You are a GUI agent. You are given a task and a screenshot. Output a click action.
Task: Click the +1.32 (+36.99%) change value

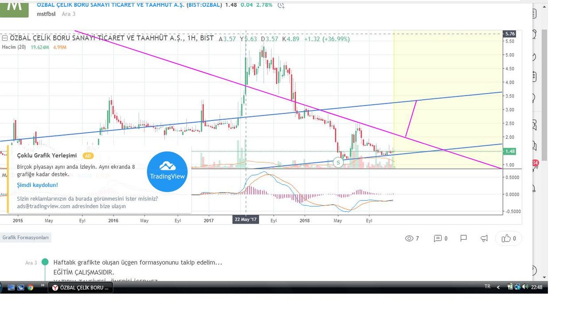pyautogui.click(x=326, y=39)
